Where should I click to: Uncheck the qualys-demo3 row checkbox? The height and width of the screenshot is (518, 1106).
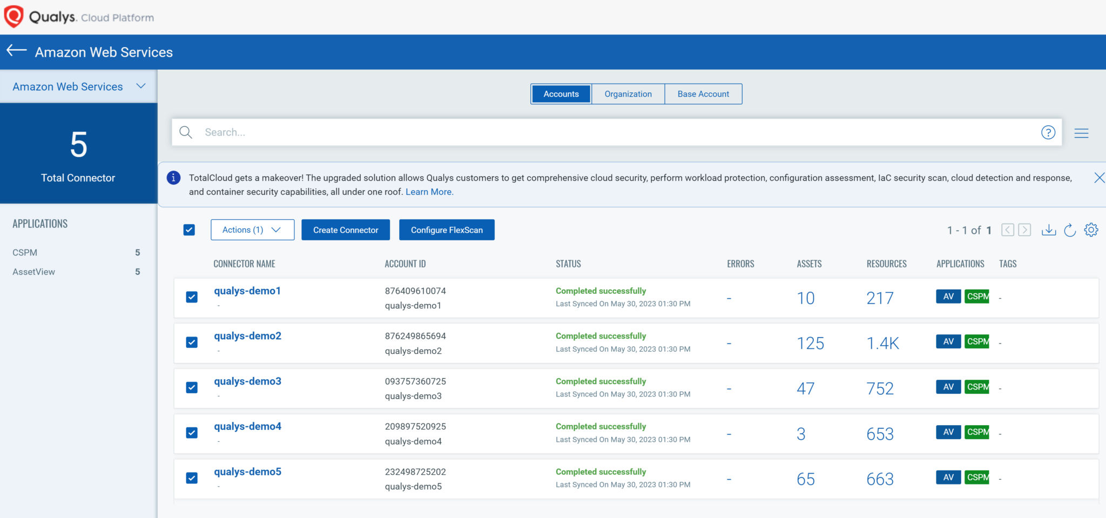191,387
